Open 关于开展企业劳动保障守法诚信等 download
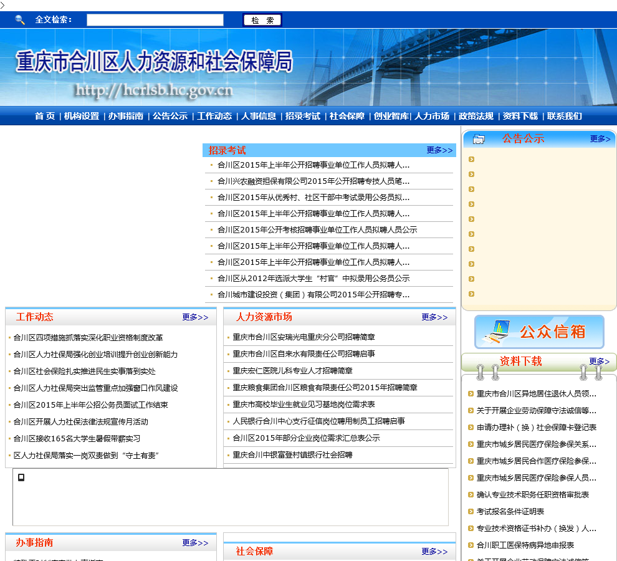Screen dimensions: 617x561 click(537, 411)
